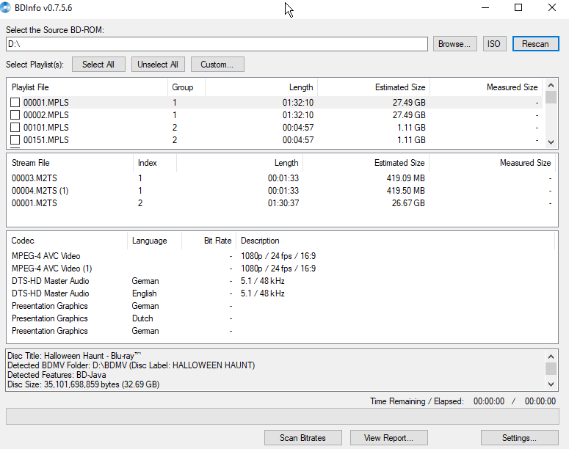This screenshot has width=569, height=449.
Task: Click the Language column header
Action: click(154, 241)
